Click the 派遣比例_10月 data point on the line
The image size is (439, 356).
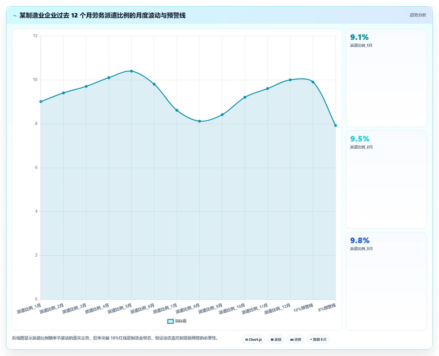245,97
